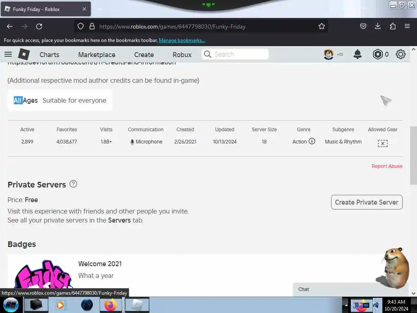Open Roblox settings gear

click(401, 54)
